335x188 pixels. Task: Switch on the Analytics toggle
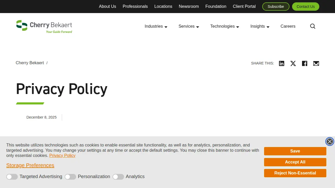(x=118, y=177)
